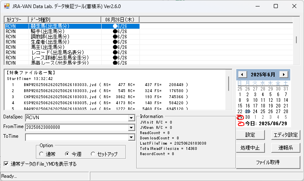Select the セットアップ option radio button
The height and width of the screenshot is (181, 304).
point(93,154)
